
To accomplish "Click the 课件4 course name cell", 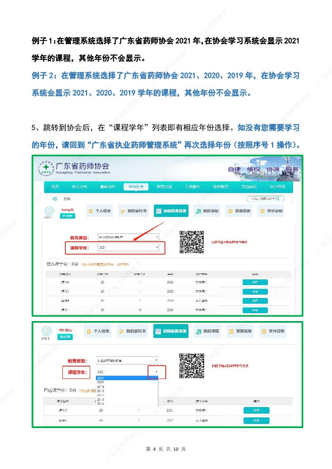I will [65, 300].
